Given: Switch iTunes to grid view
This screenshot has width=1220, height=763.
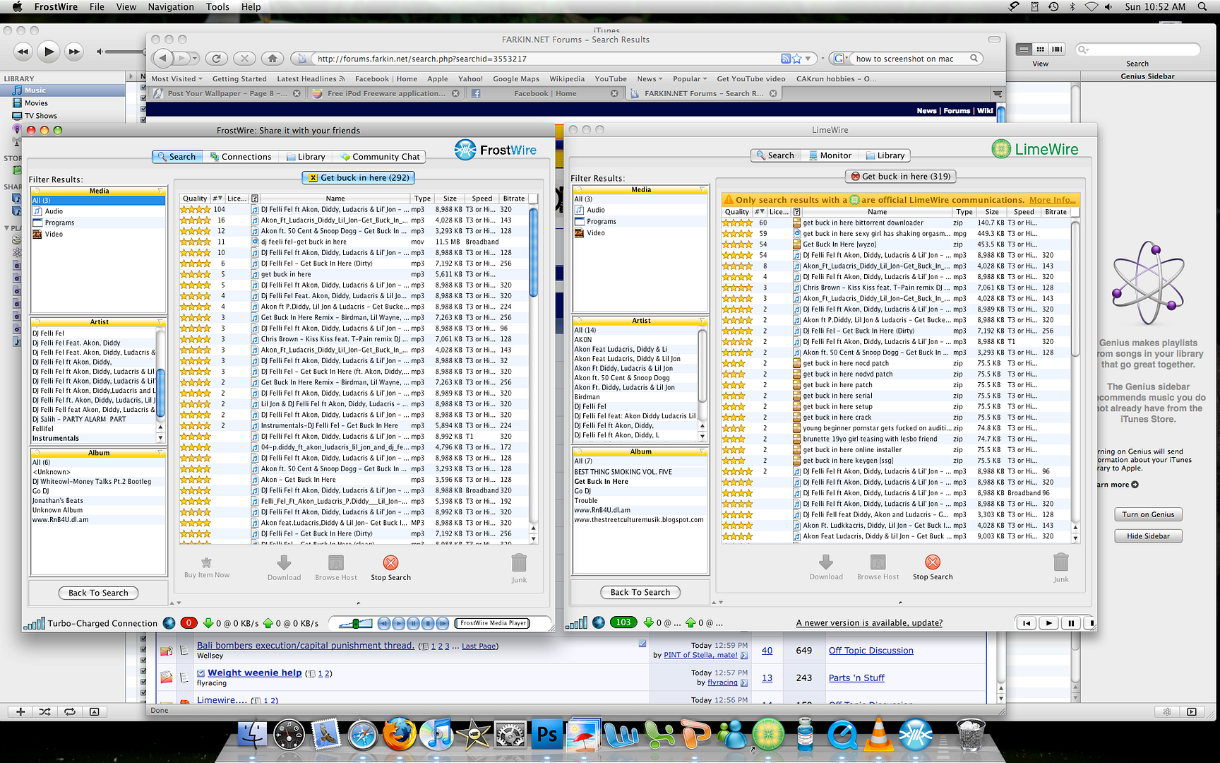Looking at the screenshot, I should tap(1040, 49).
